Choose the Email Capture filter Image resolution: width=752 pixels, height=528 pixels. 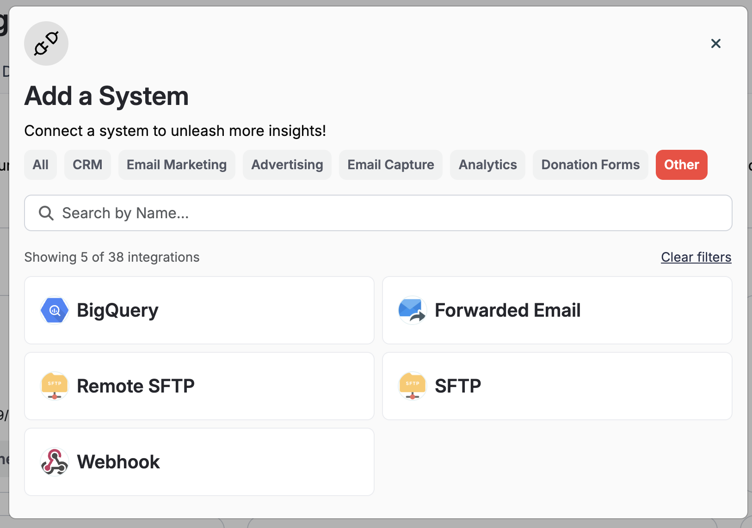click(391, 165)
